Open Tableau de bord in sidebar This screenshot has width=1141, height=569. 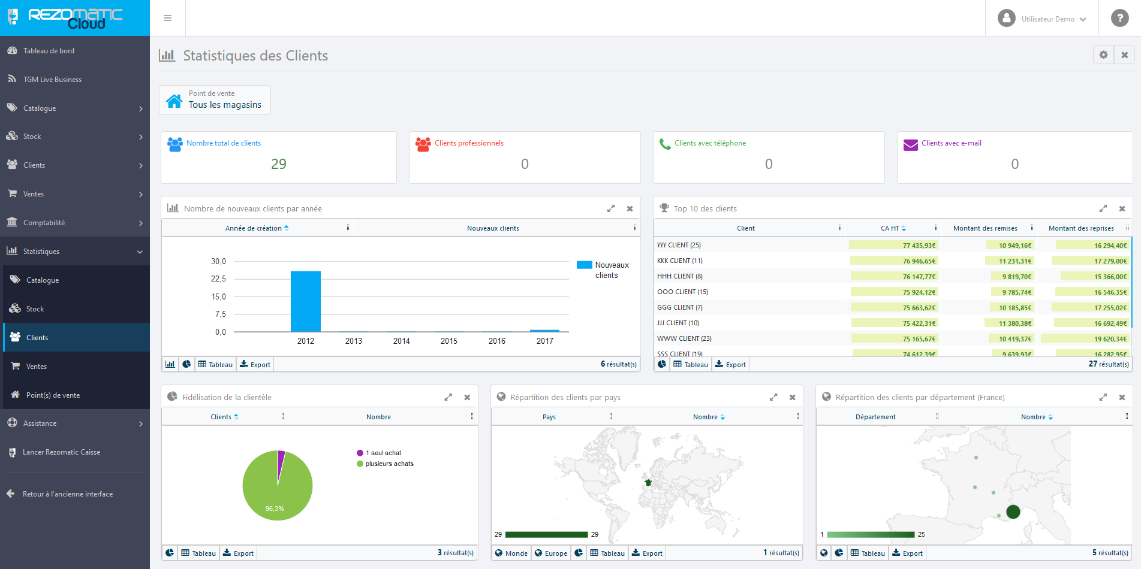(x=75, y=51)
